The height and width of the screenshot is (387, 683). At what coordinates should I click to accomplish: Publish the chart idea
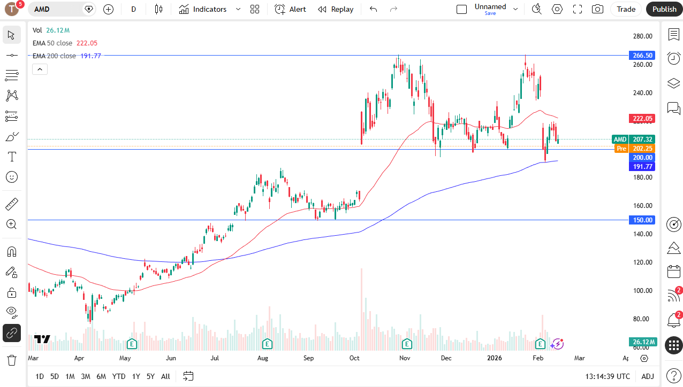(x=664, y=9)
